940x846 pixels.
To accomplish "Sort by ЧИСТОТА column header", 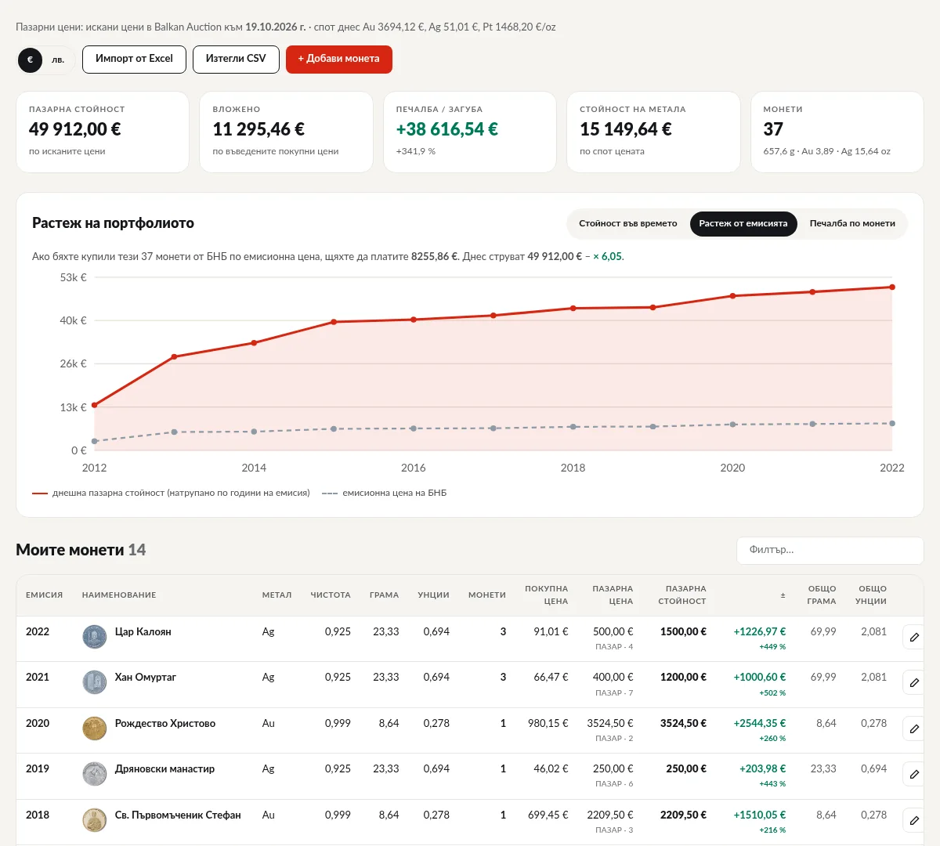I will click(331, 595).
